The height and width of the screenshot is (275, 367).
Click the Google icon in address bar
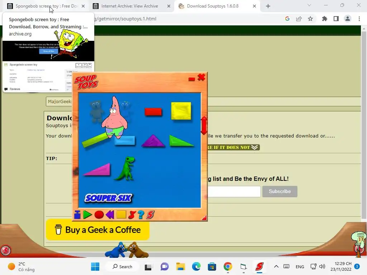[x=287, y=19]
